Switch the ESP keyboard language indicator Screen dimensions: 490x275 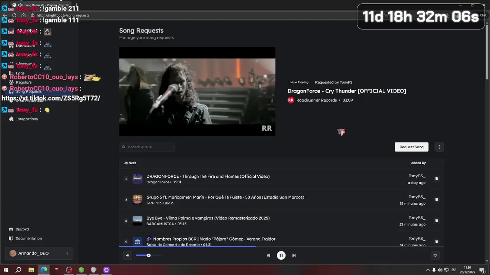coord(454,270)
